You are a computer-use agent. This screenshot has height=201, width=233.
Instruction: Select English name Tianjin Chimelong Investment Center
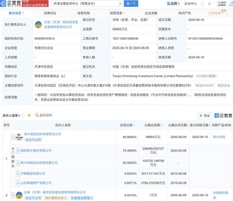(152, 76)
